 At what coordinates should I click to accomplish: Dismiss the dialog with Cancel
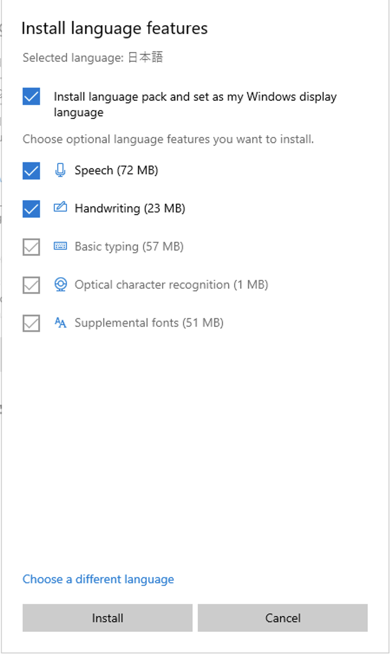(x=283, y=618)
